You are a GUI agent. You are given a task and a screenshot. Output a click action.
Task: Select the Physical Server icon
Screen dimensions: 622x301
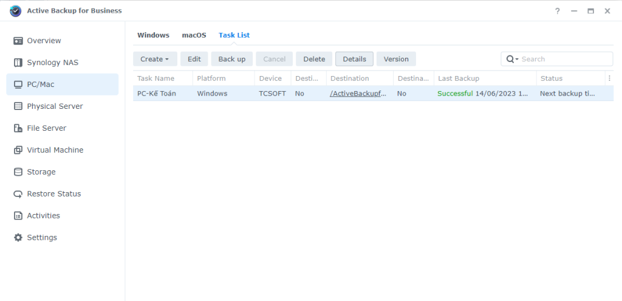(18, 106)
